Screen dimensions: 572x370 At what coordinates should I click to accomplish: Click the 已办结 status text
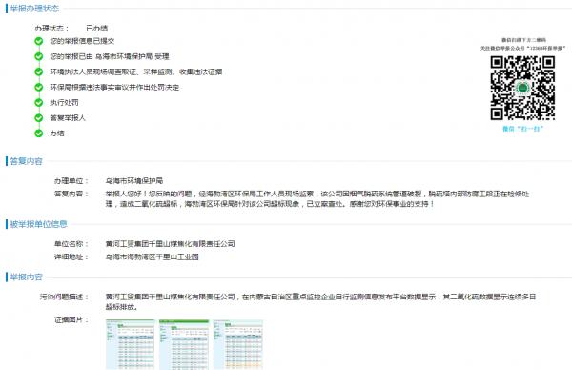click(97, 28)
